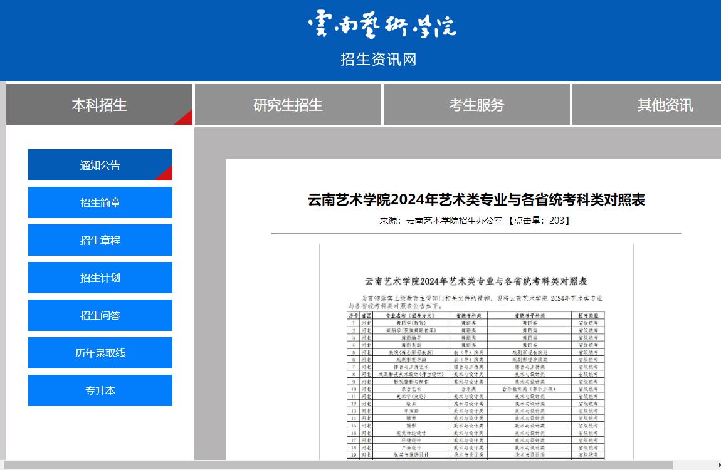The width and height of the screenshot is (721, 470).
Task: Go to 专升本 sidebar section
Action: click(100, 390)
